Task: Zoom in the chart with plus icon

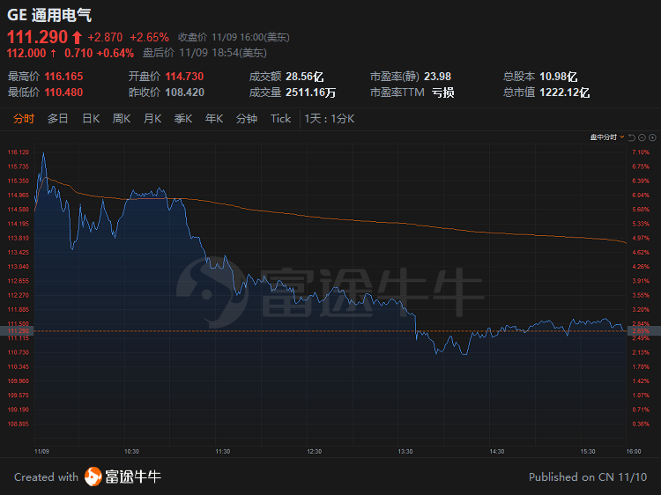Action: click(x=652, y=137)
